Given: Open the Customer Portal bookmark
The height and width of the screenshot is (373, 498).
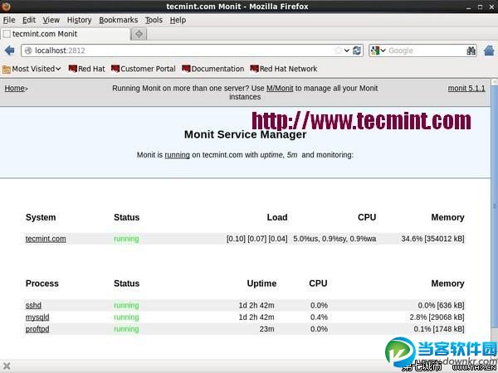Looking at the screenshot, I should pos(144,69).
